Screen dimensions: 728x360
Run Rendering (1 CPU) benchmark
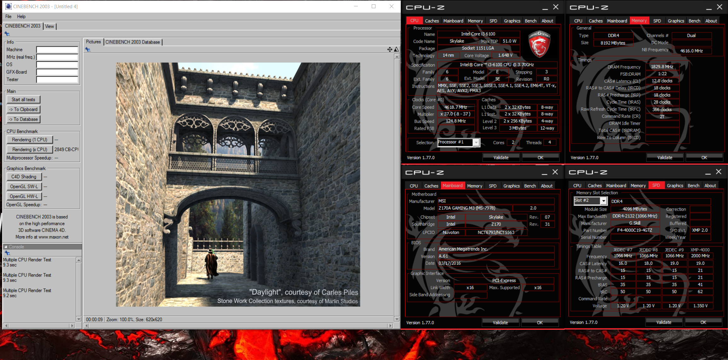(30, 140)
